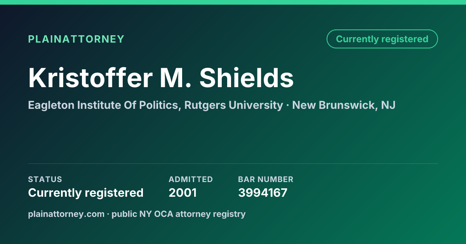Click the Currently registered status value
Viewport: 466px width, 244px height.
86,192
